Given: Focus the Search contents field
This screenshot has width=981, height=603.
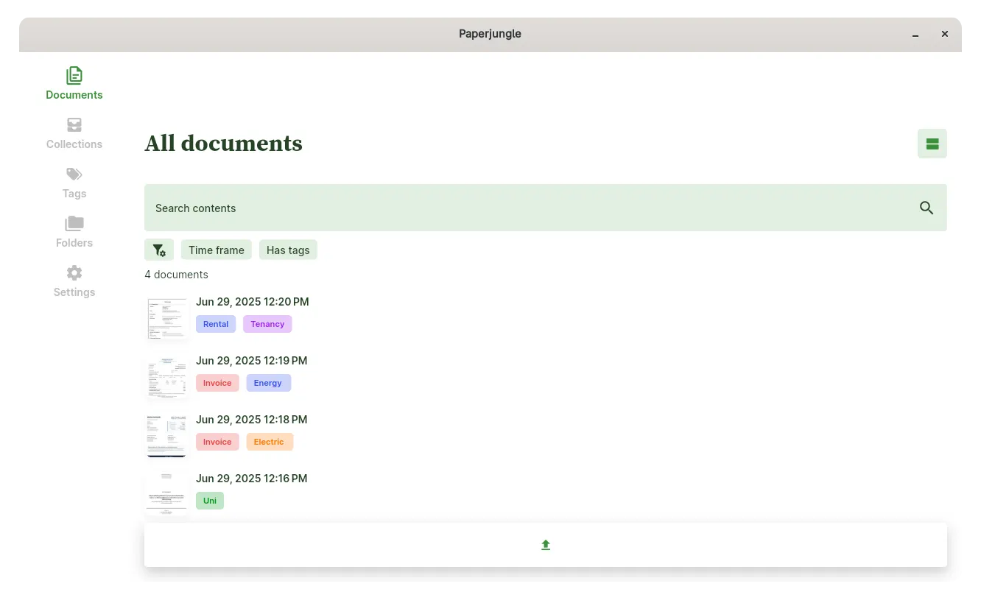Looking at the screenshot, I should pyautogui.click(x=546, y=208).
